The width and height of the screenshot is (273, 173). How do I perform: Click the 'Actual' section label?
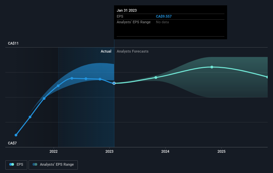pos(106,51)
